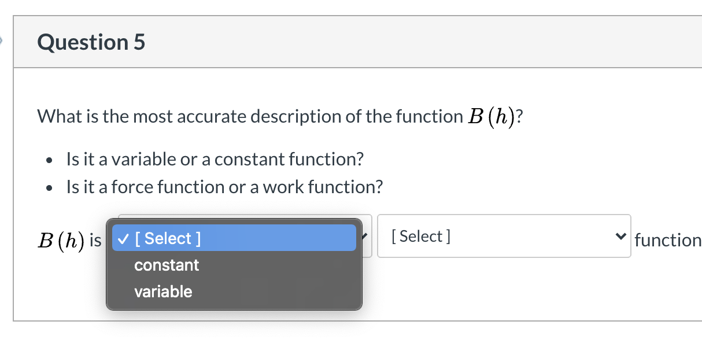This screenshot has height=347, width=702.
Task: Click the B(h) is label text
Action: (68, 239)
